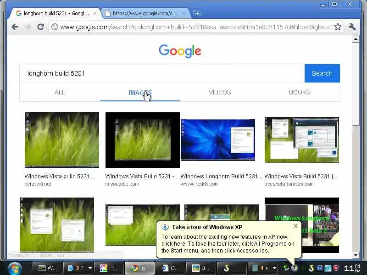Click the Chrome 'lo...' taskbar button
The image size is (367, 275).
(140, 268)
